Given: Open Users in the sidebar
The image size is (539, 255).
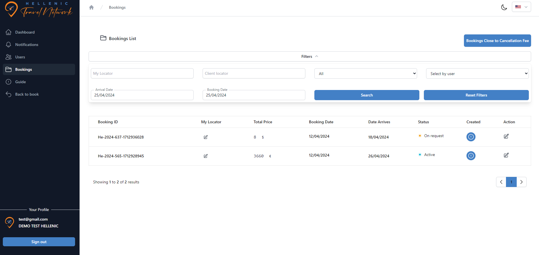Looking at the screenshot, I should coord(20,57).
